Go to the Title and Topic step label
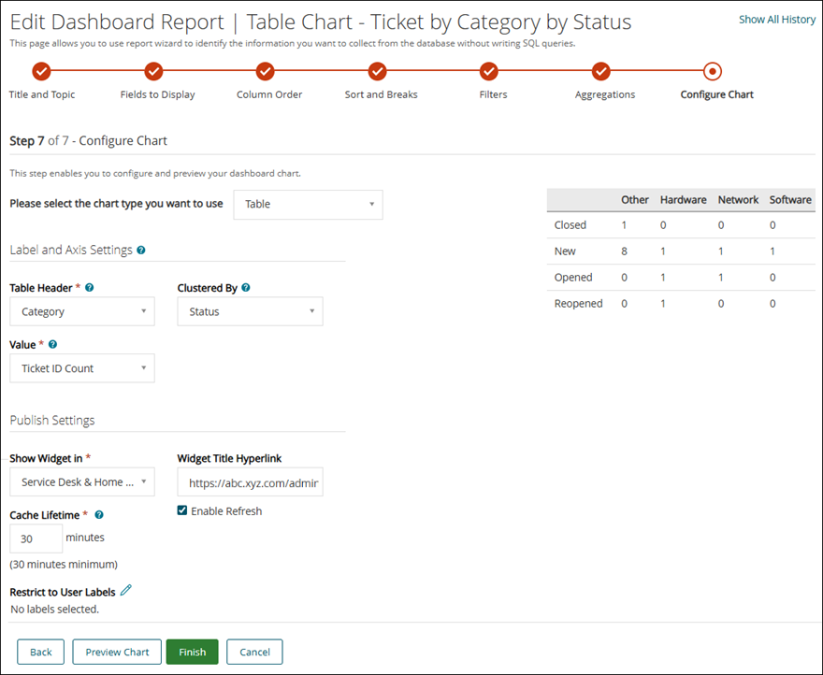The height and width of the screenshot is (675, 823). click(42, 94)
